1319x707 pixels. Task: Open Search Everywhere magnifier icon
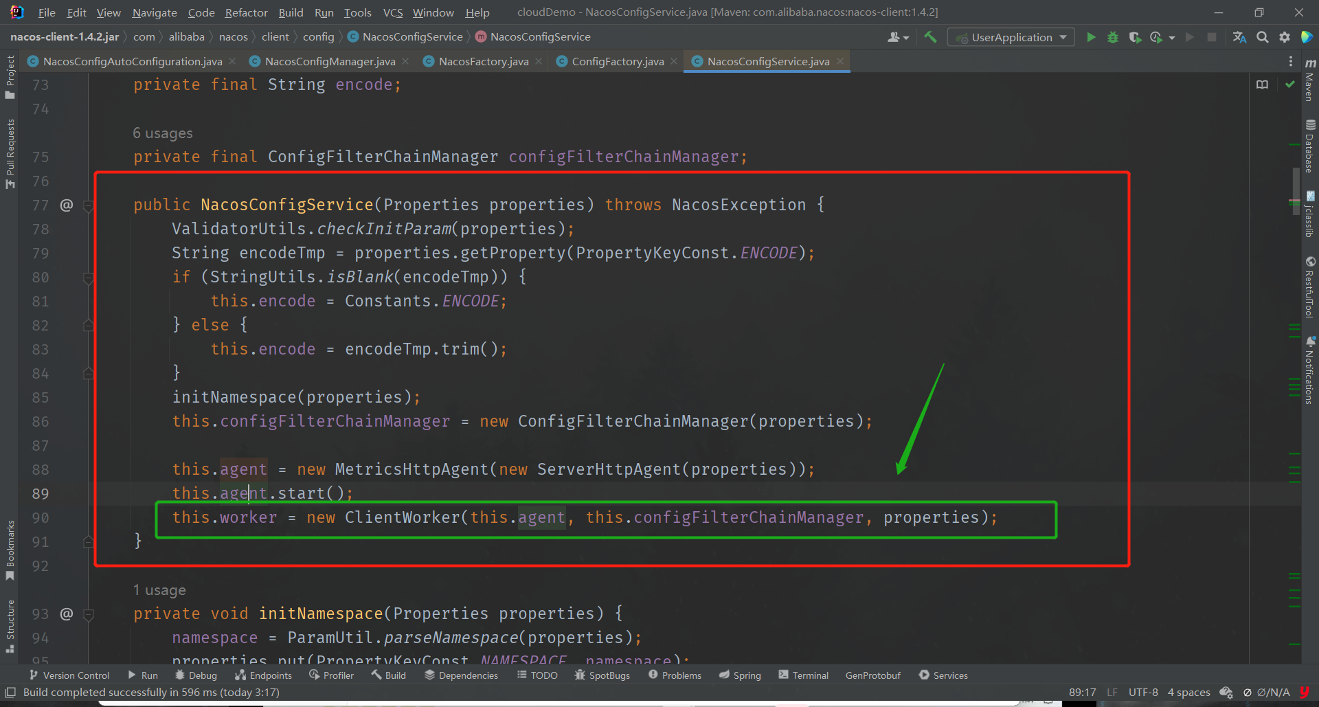click(x=1263, y=37)
